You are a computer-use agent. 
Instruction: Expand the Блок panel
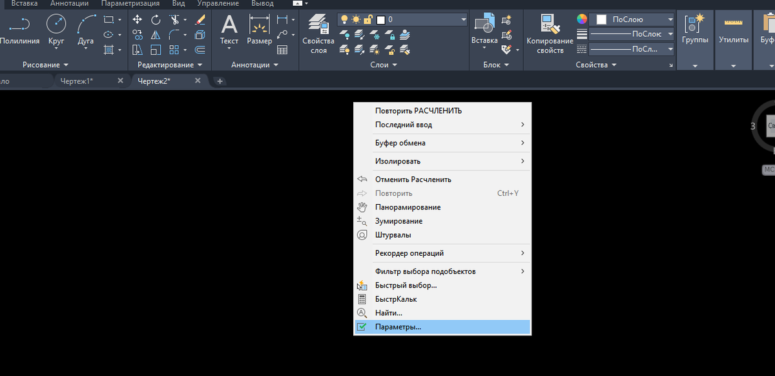click(x=496, y=65)
